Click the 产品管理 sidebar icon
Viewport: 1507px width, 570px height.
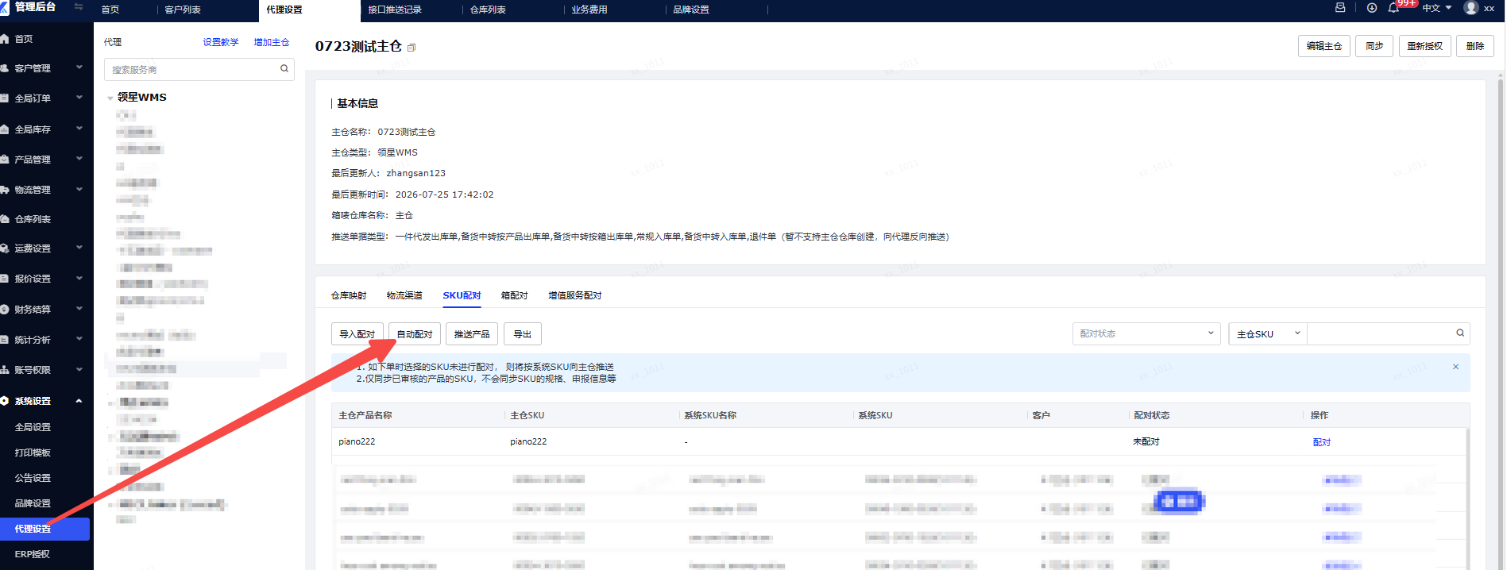point(5,160)
